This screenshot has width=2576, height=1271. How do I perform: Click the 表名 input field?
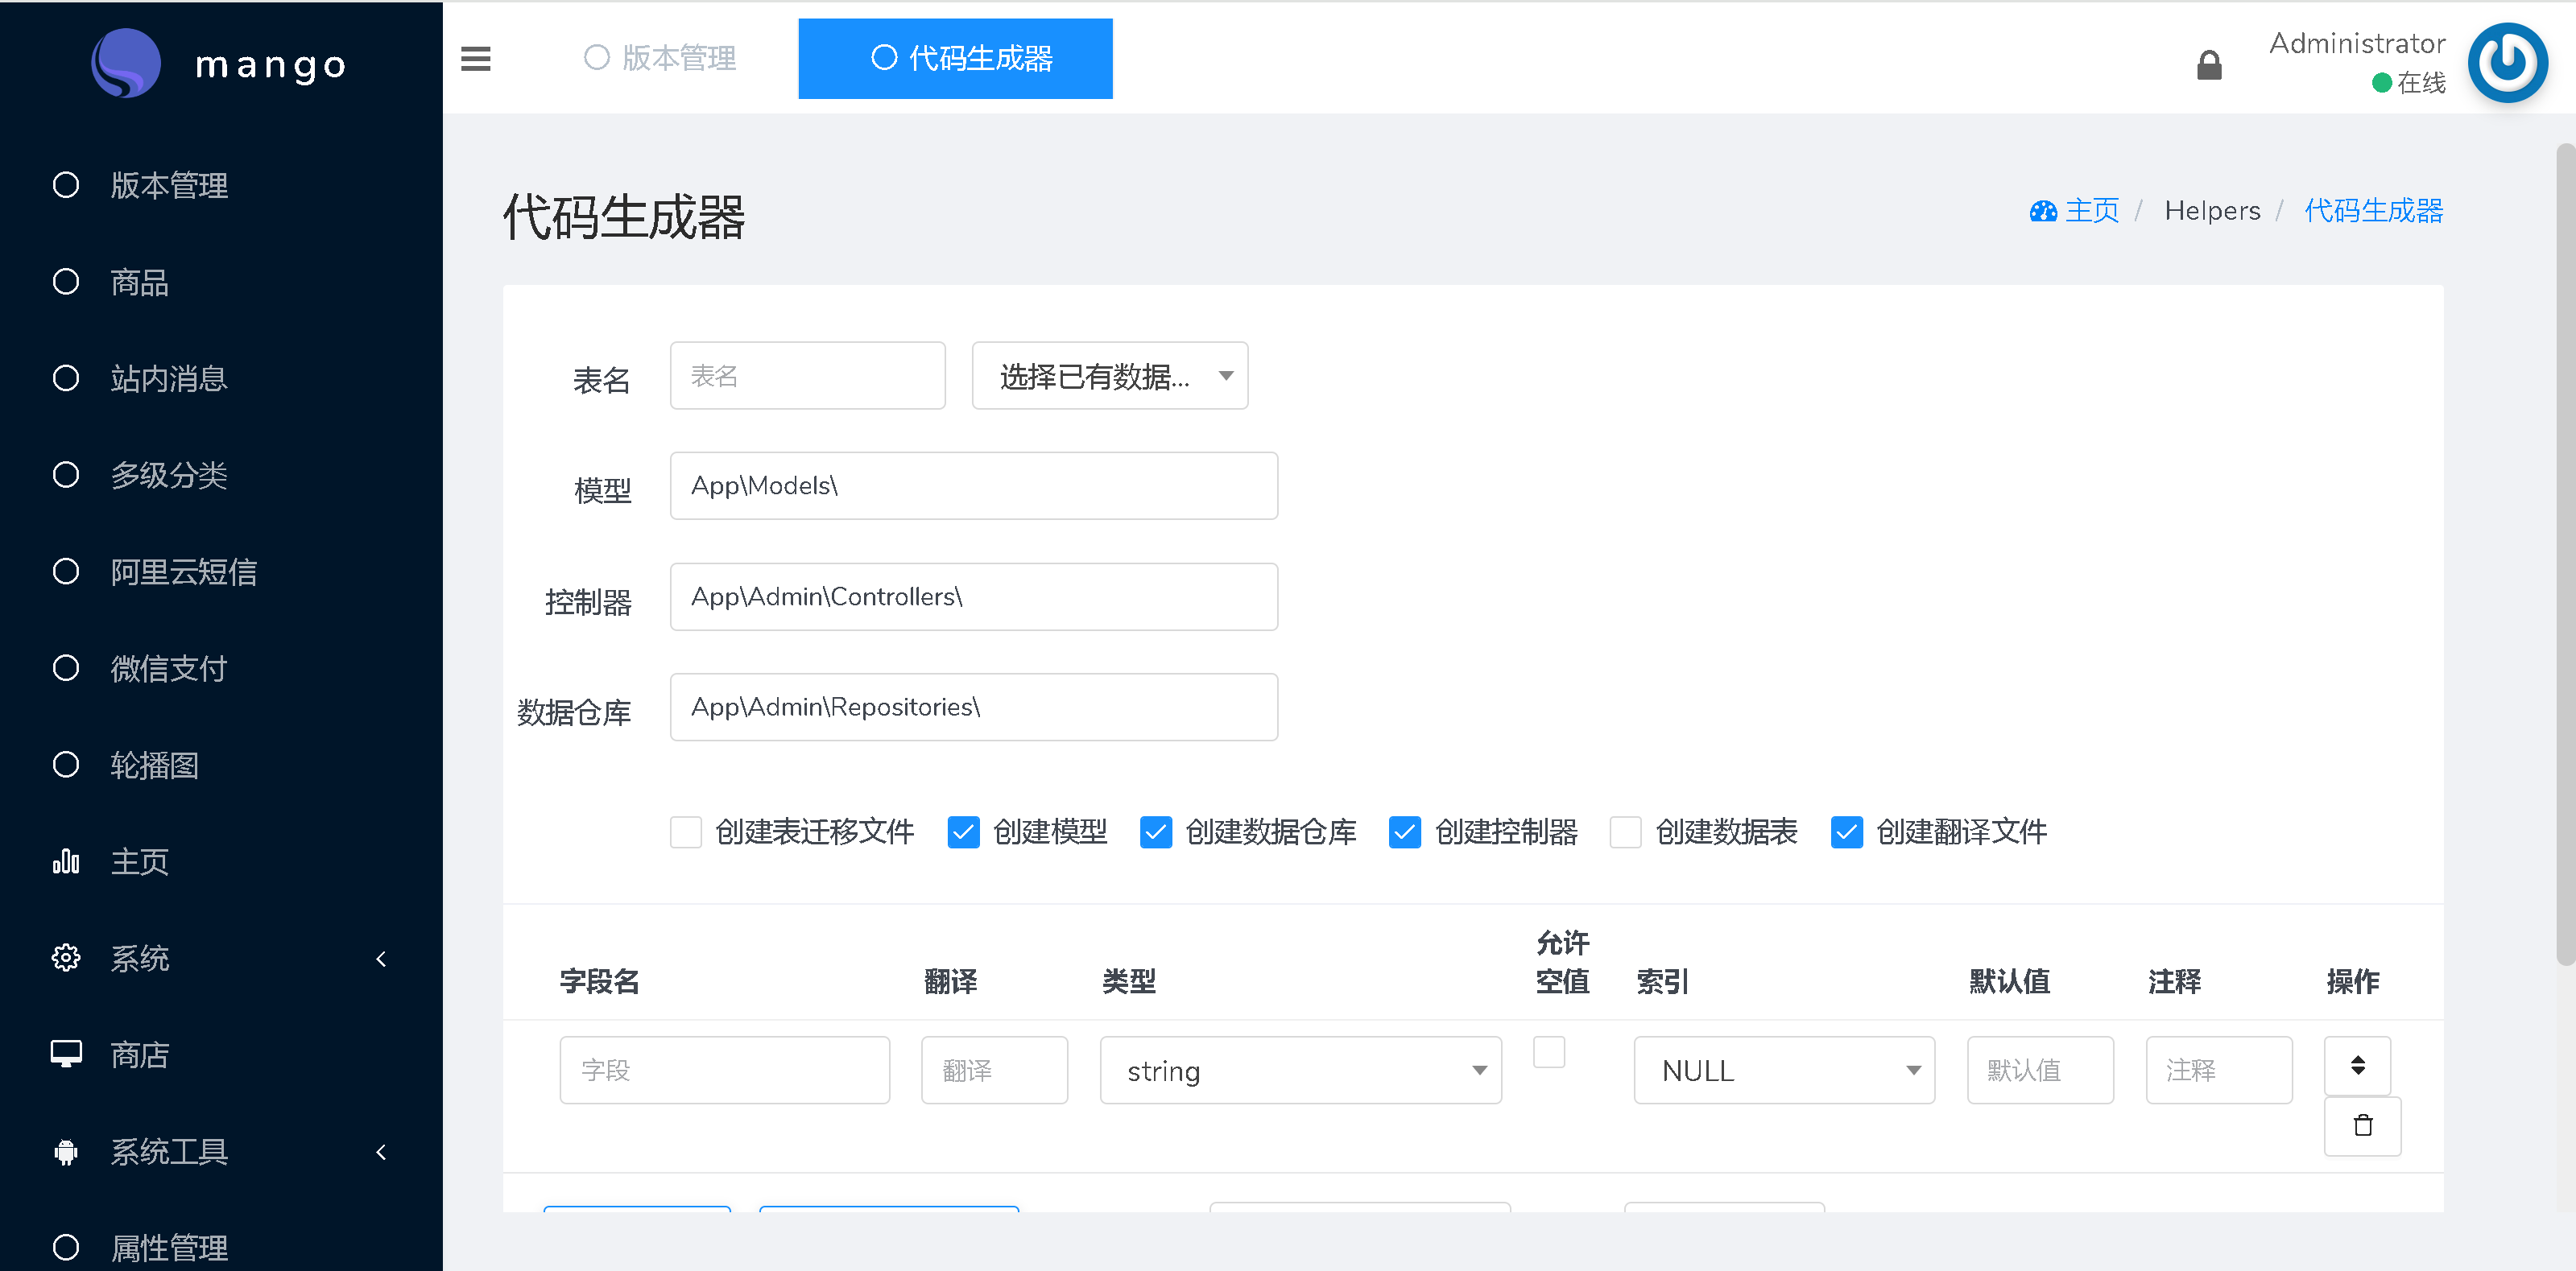pos(807,376)
